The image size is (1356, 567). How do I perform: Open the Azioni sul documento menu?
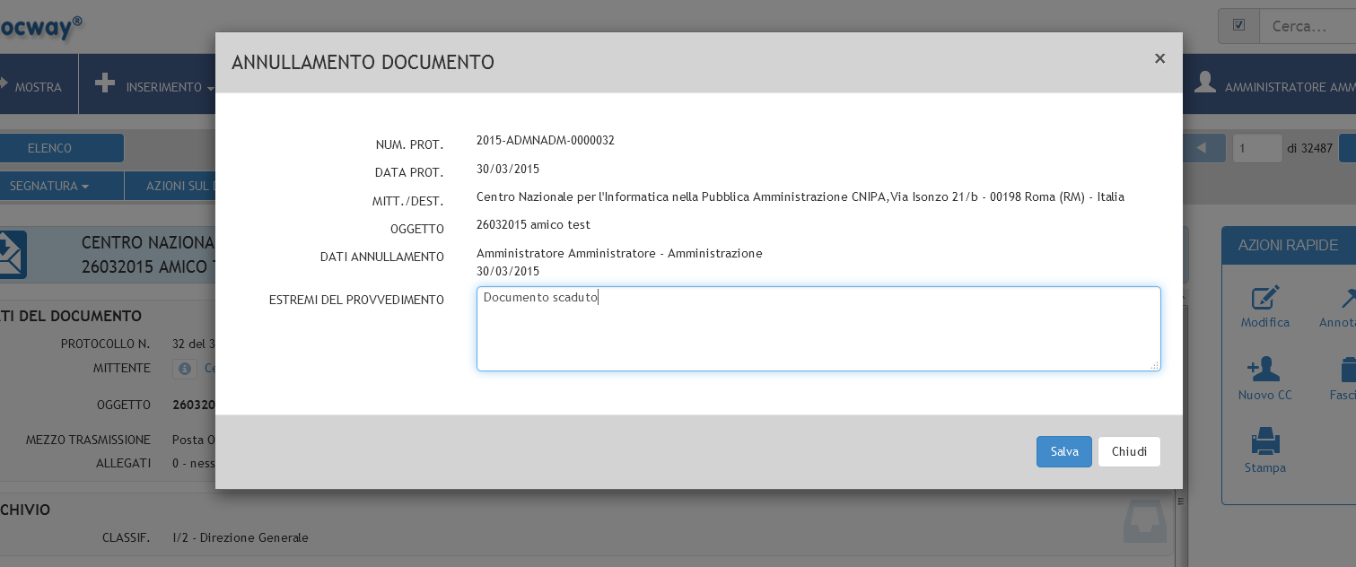point(179,186)
